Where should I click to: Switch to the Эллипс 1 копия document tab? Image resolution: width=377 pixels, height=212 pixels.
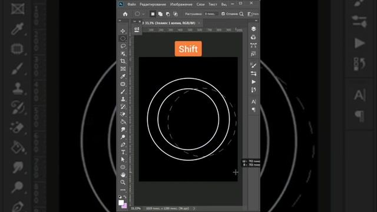click(x=169, y=23)
